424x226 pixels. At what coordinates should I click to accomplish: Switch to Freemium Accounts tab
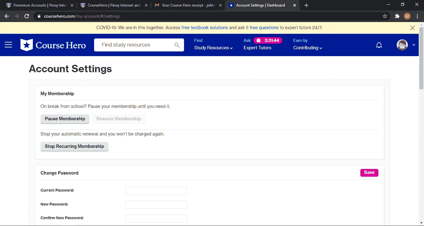[40, 5]
